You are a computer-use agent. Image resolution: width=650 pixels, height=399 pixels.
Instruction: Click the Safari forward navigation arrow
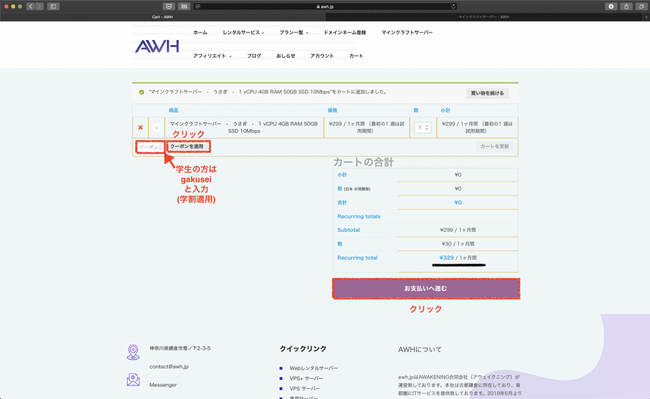coord(39,6)
